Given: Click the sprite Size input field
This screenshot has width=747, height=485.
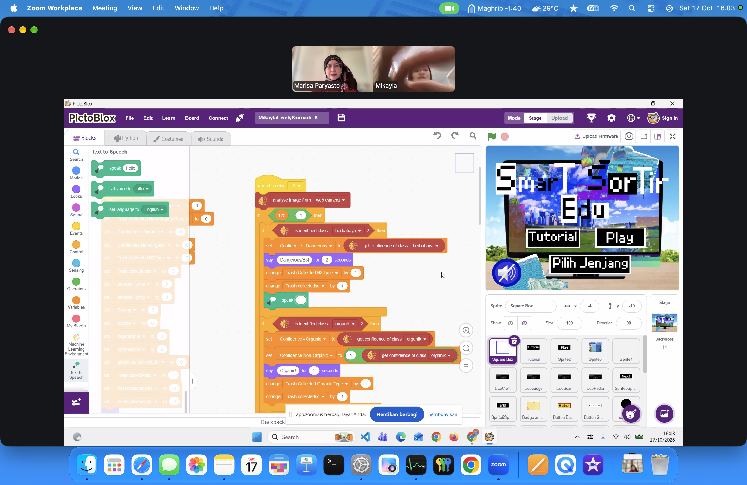Looking at the screenshot, I should (569, 323).
